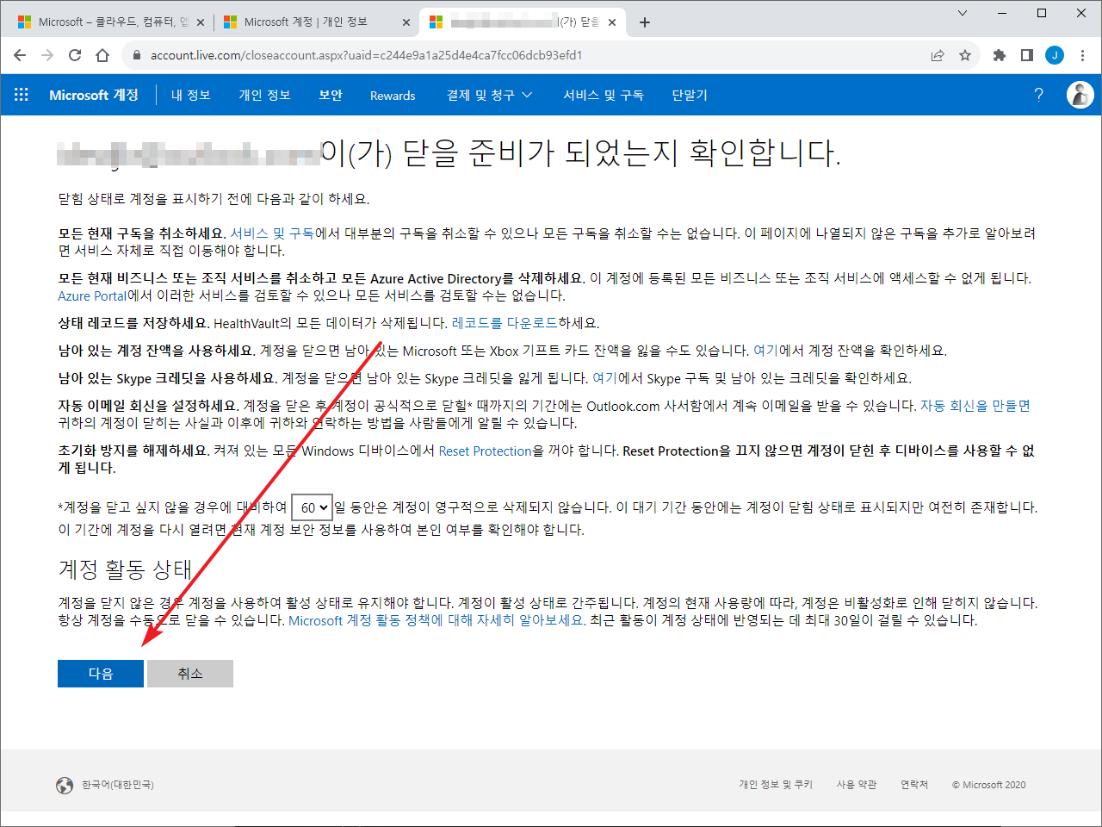1102x827 pixels.
Task: Click 자동 회신을 만들면 link
Action: pos(975,406)
